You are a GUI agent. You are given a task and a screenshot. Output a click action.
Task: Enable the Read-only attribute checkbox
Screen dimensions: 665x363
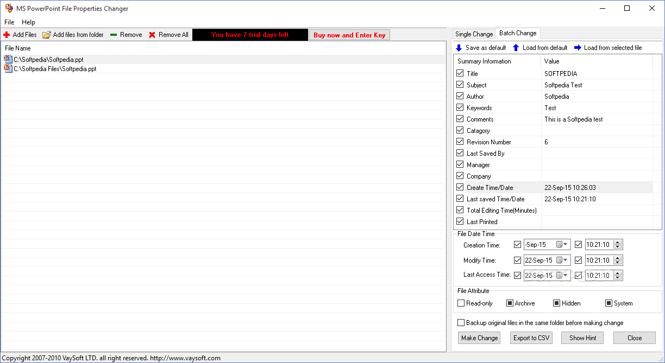(461, 303)
